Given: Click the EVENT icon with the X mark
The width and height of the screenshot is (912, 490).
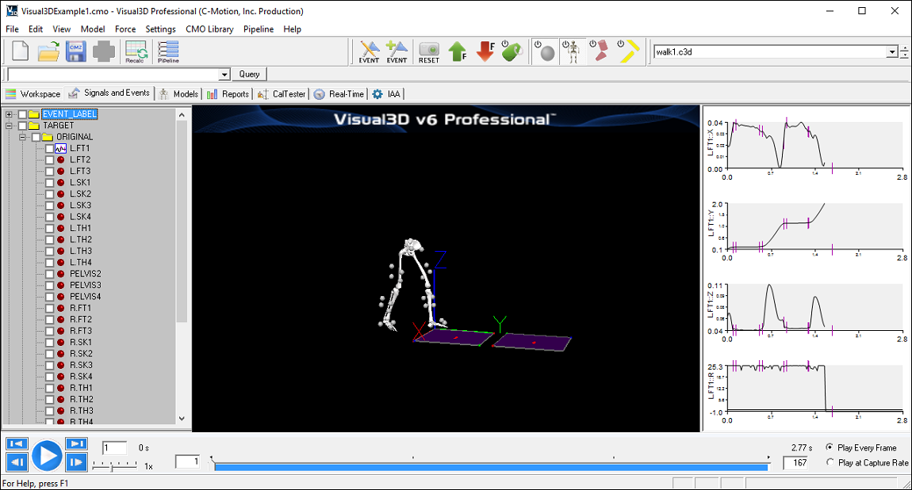Looking at the screenshot, I should click(x=369, y=51).
